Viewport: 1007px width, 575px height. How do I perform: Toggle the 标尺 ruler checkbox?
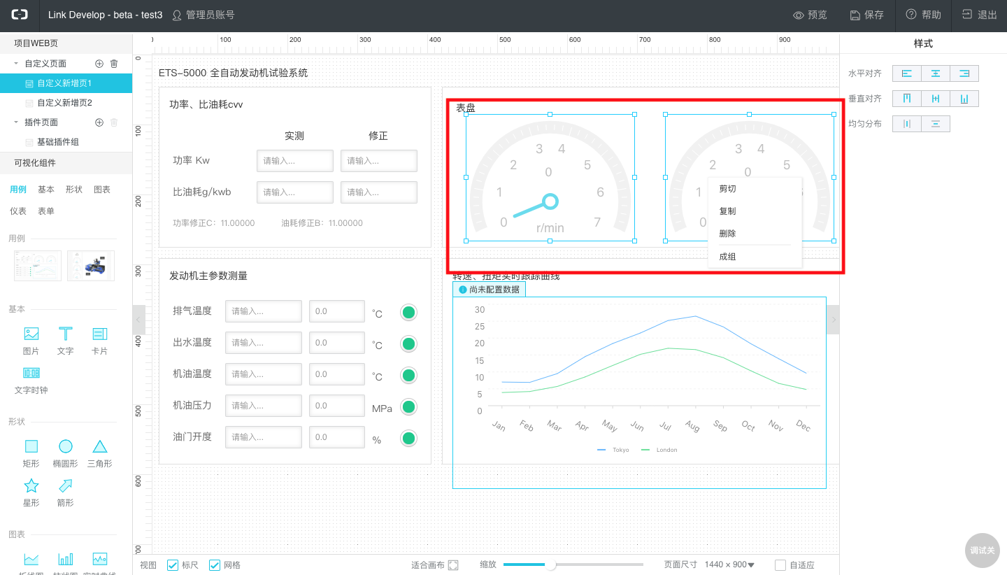point(173,565)
